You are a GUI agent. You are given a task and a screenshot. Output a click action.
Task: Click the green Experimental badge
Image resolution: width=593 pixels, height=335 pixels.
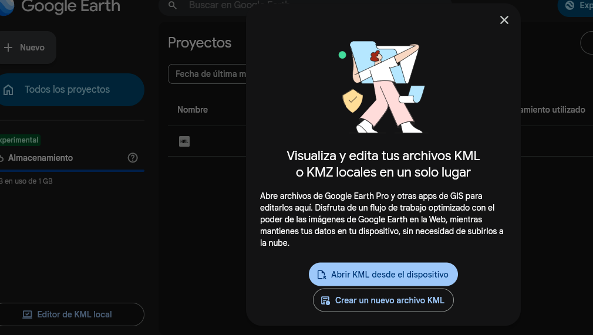19,140
